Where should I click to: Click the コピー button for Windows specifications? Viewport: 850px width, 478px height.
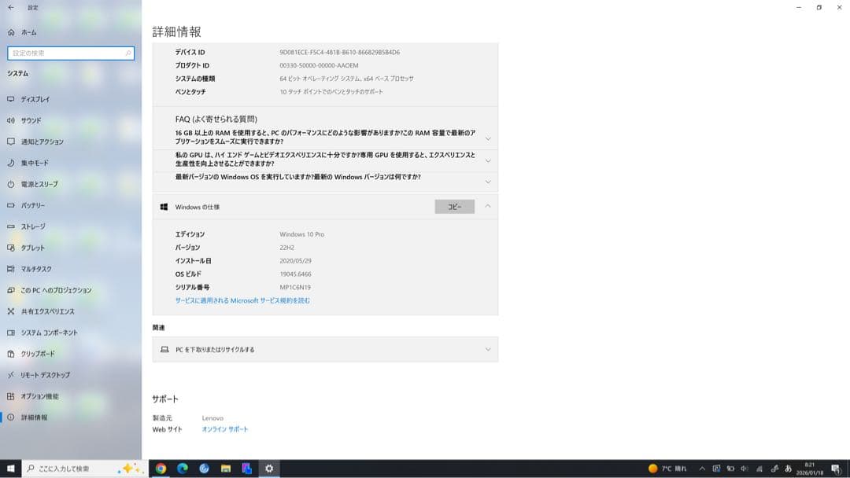pos(454,207)
